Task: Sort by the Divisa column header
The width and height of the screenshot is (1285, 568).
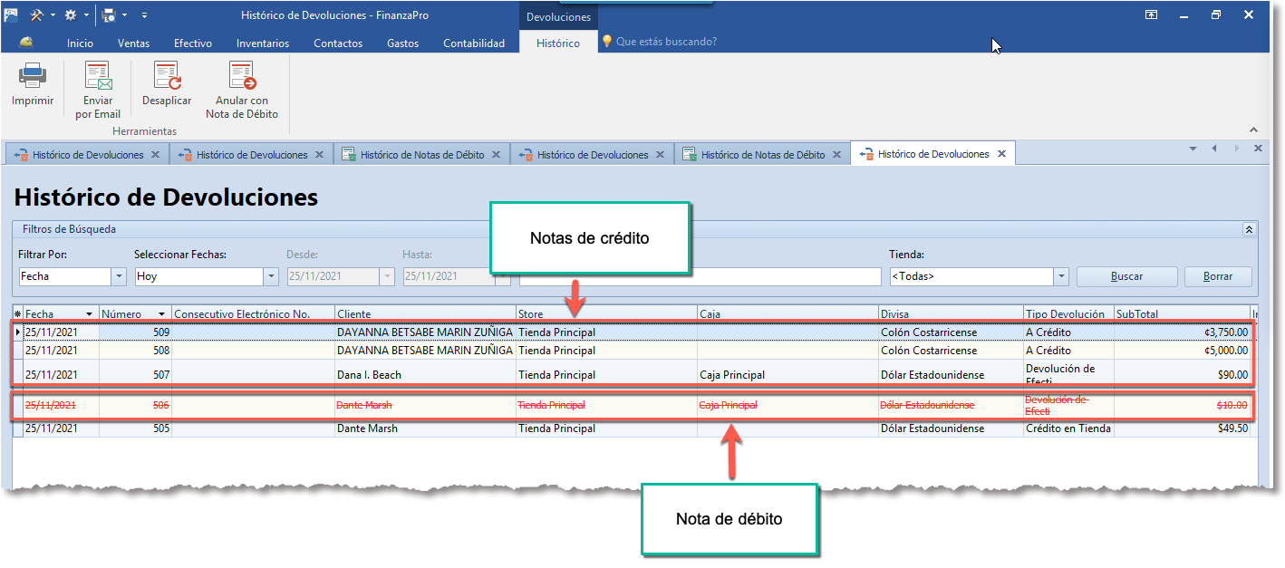Action: pos(952,314)
